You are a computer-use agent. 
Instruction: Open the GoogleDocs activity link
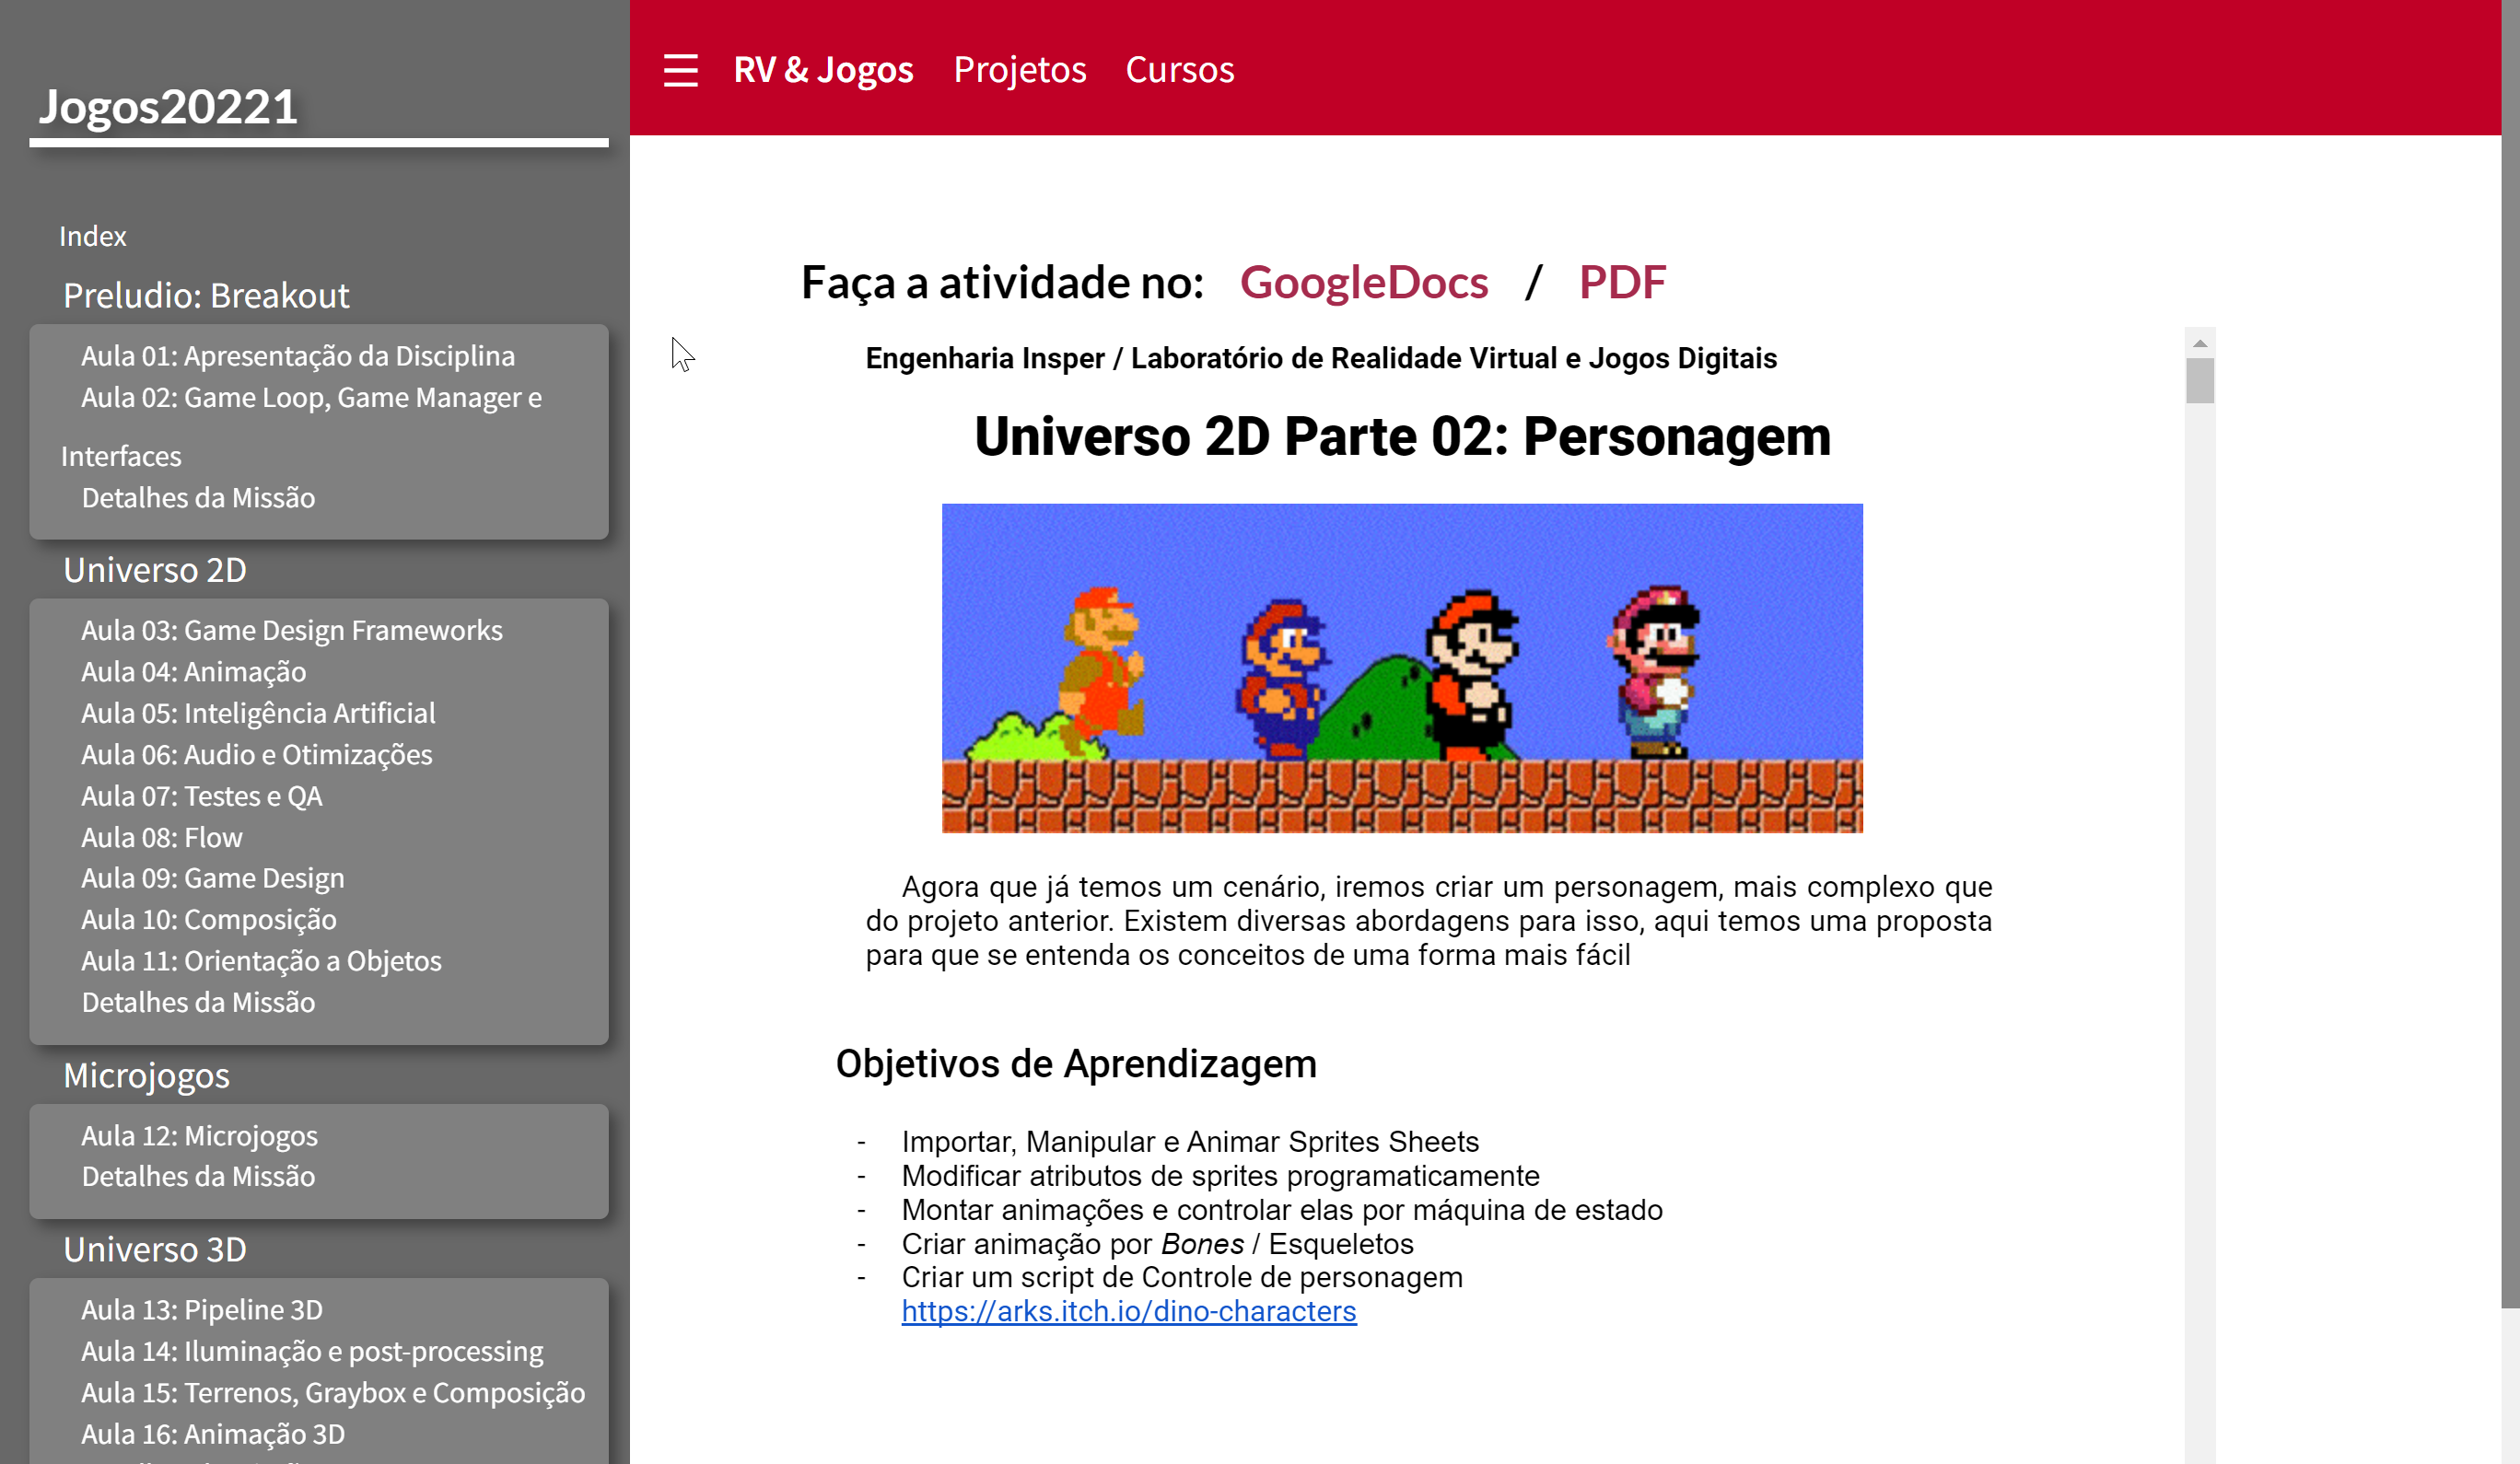[x=1363, y=282]
